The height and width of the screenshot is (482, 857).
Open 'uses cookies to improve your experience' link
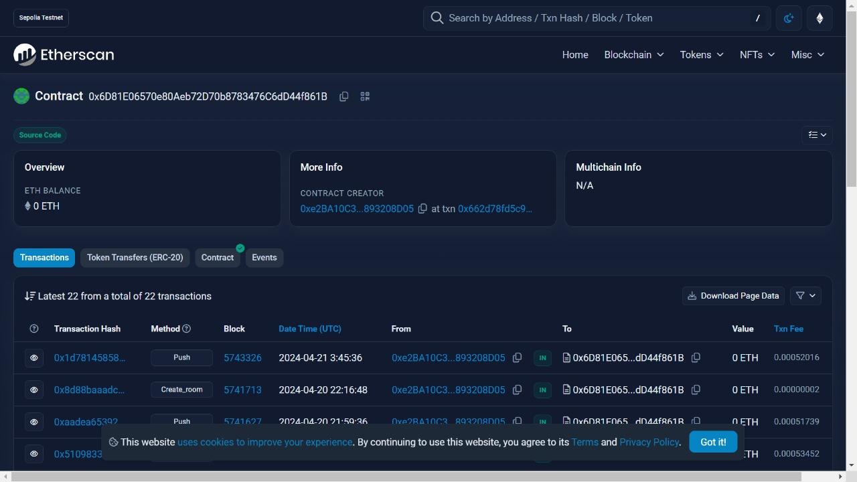pyautogui.click(x=265, y=442)
